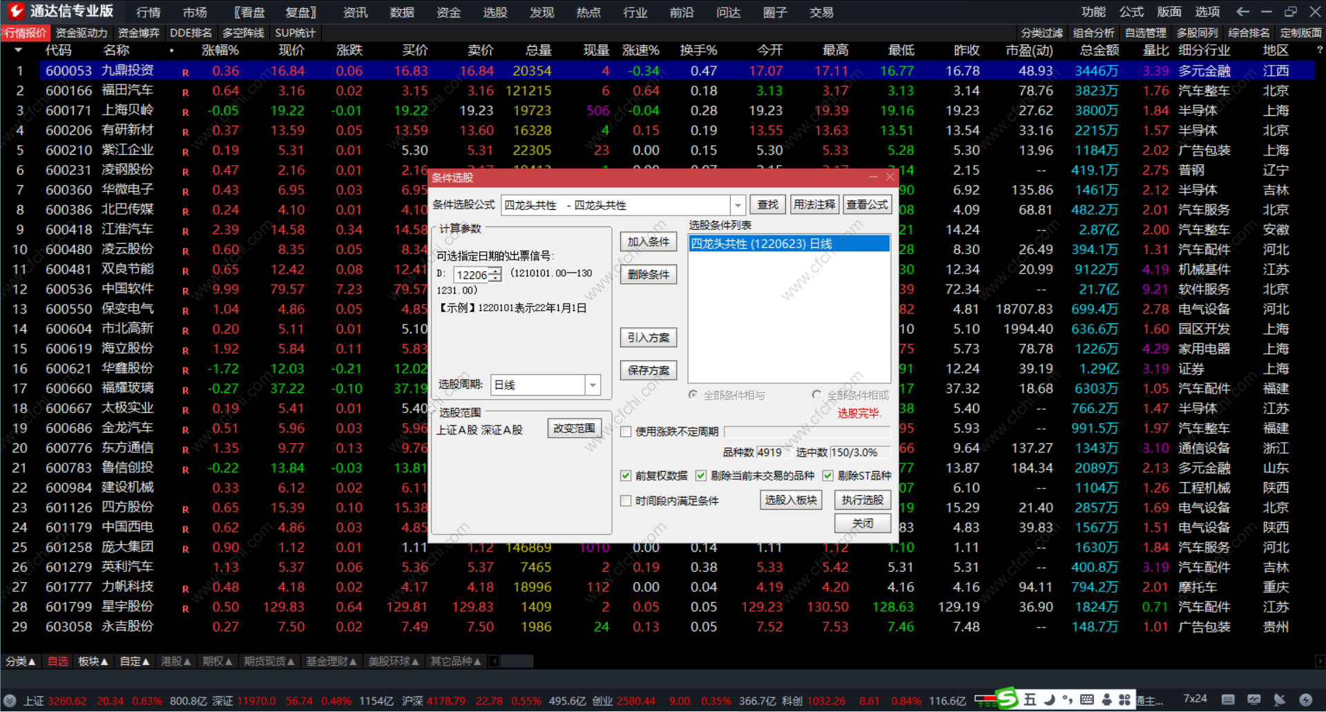Click the 保存方案 button
1326x712 pixels.
click(648, 370)
